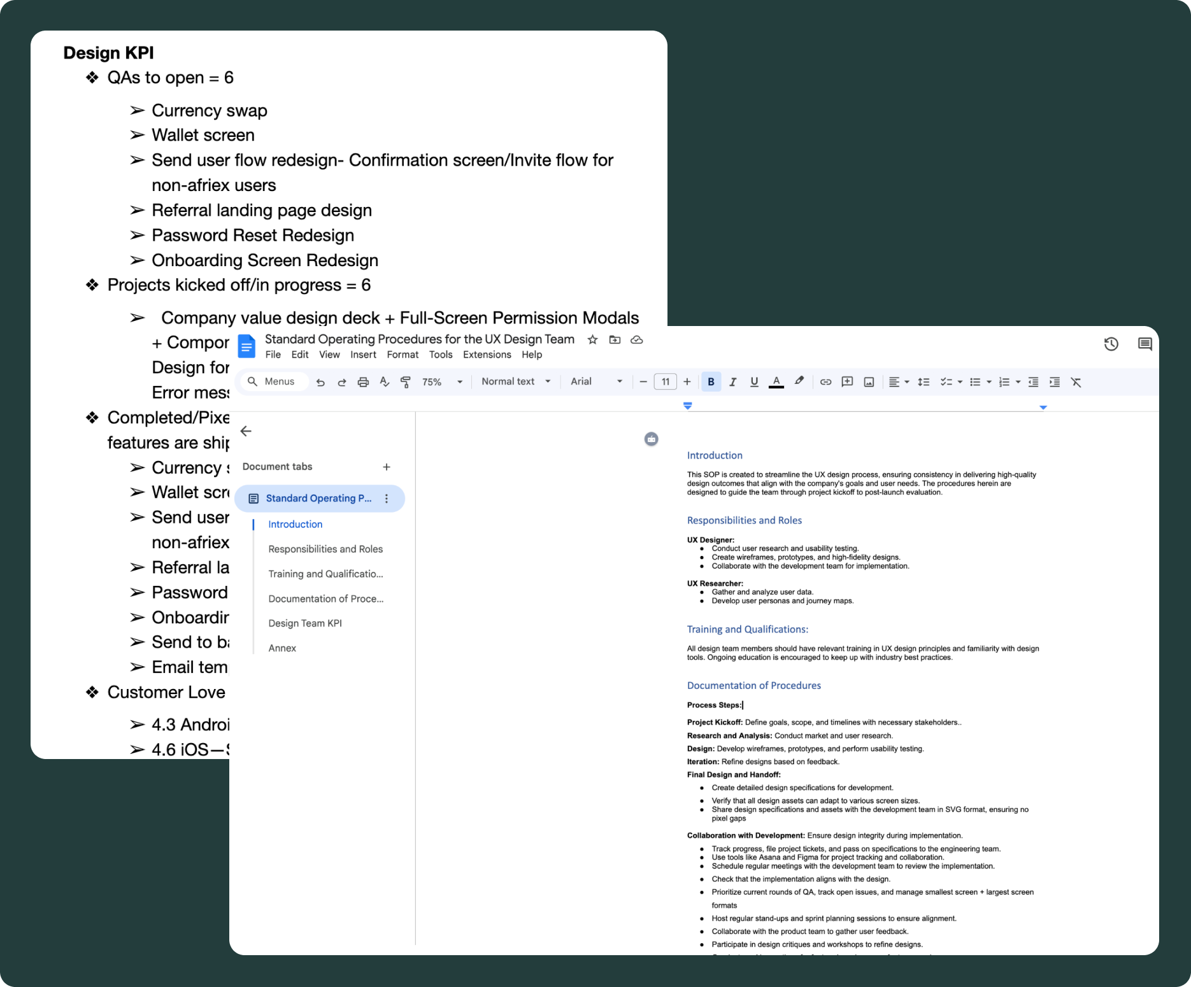Expand bulleted list options arrow

click(x=988, y=382)
